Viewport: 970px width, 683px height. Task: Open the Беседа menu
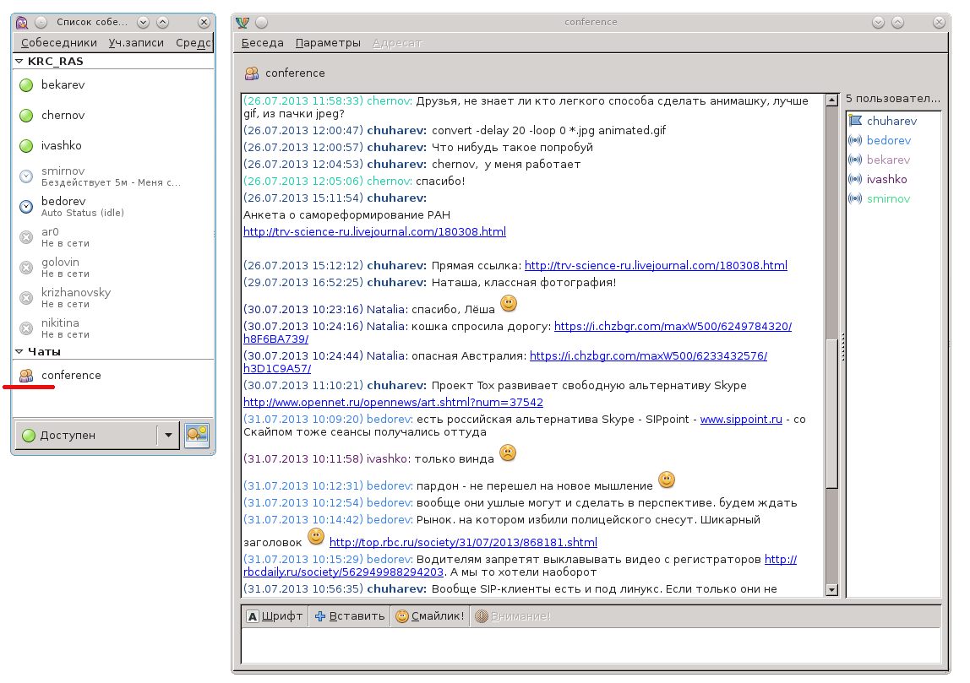coord(262,43)
